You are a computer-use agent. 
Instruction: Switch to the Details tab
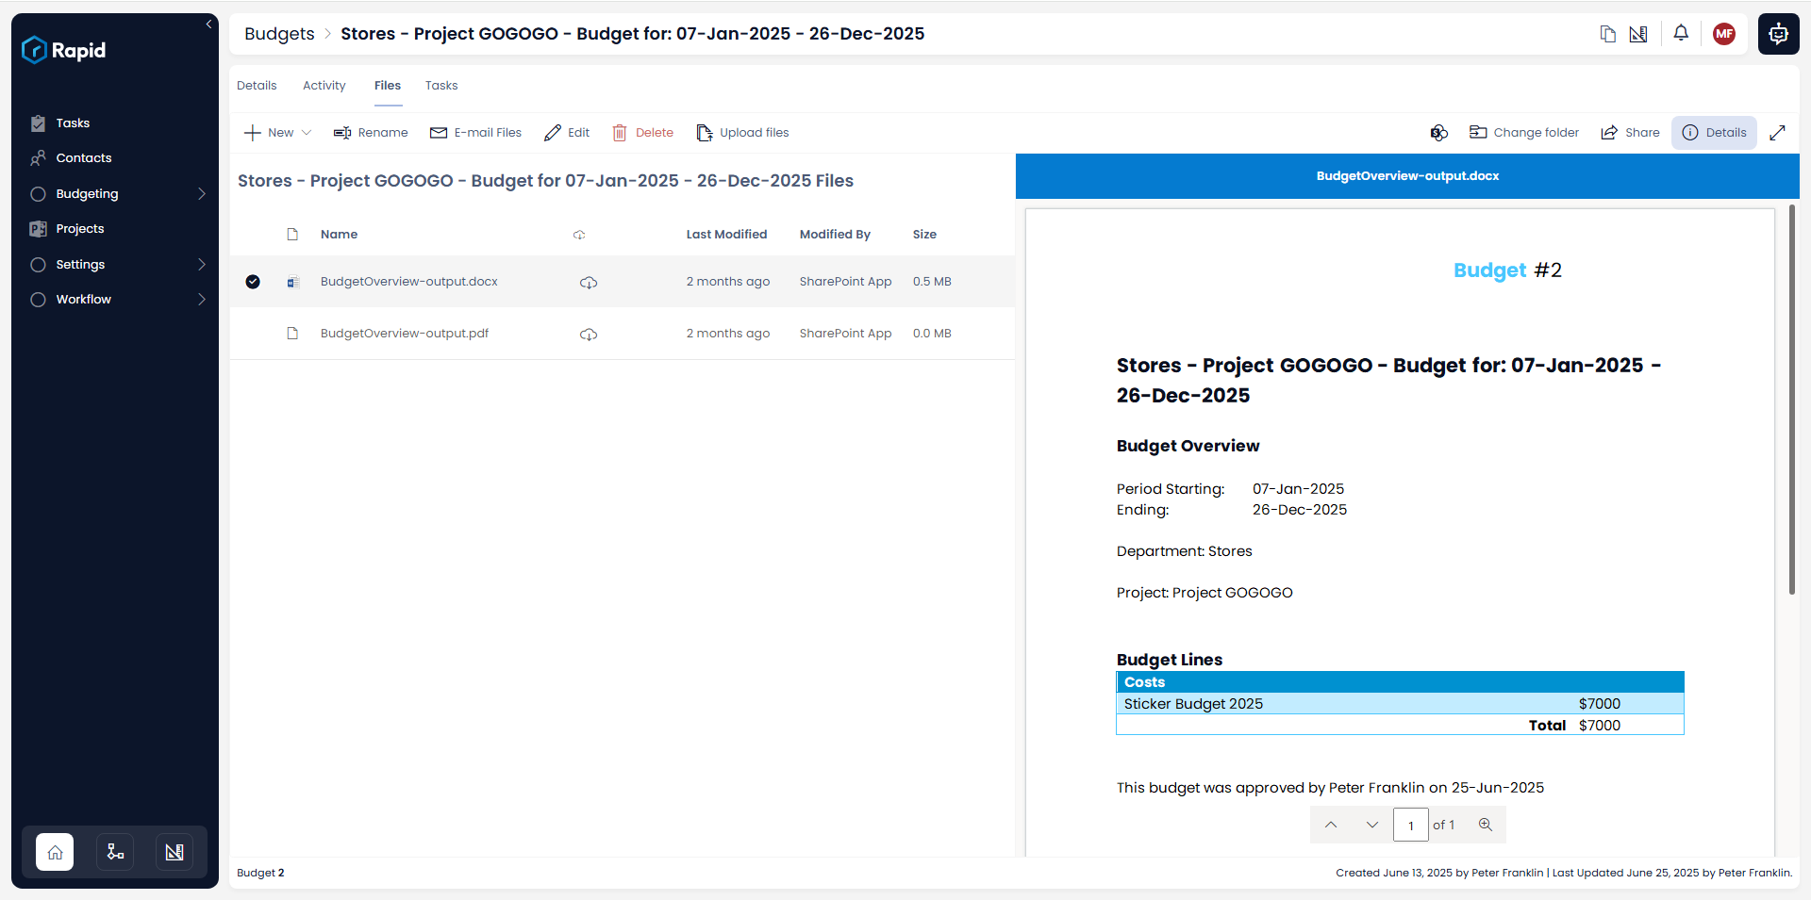coord(257,86)
